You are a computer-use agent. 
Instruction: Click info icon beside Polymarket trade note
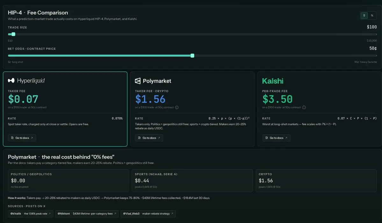point(177,107)
